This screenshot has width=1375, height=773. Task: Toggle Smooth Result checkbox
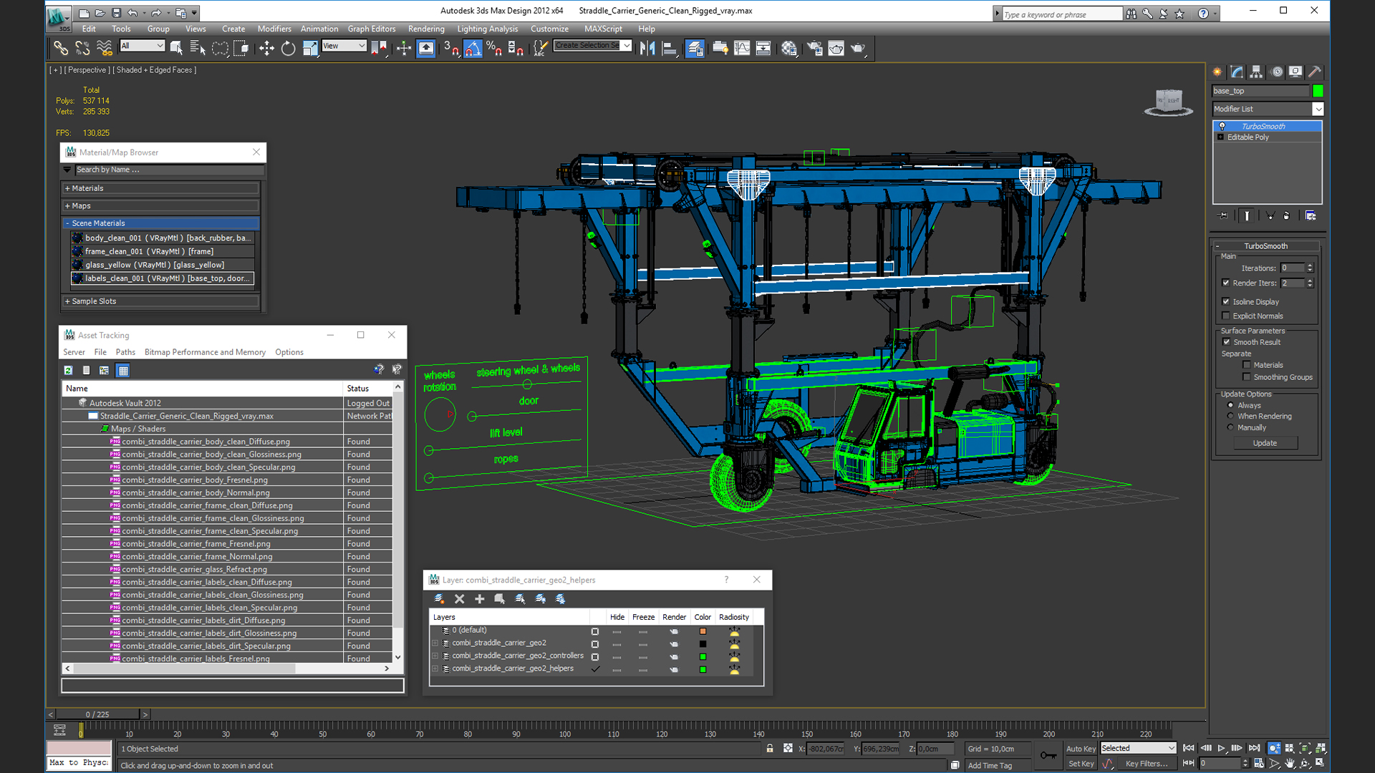(x=1226, y=342)
